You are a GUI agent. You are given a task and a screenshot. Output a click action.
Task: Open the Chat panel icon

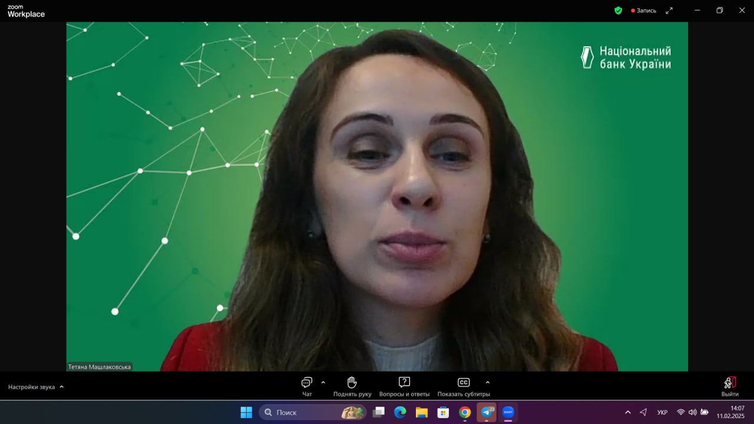pos(307,383)
